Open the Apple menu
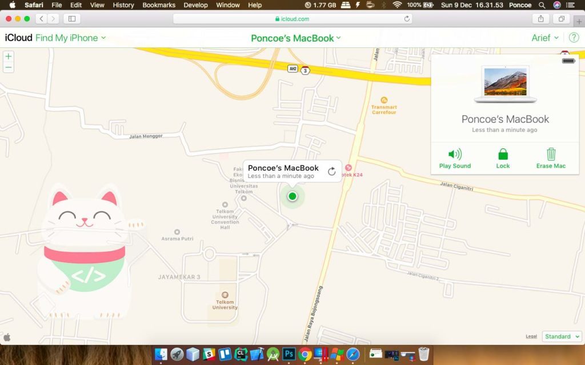This screenshot has height=365, width=585. (x=13, y=5)
